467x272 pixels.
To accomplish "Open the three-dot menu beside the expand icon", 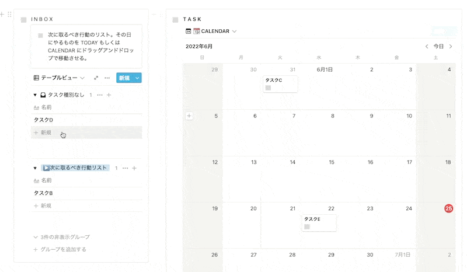I will coord(107,78).
